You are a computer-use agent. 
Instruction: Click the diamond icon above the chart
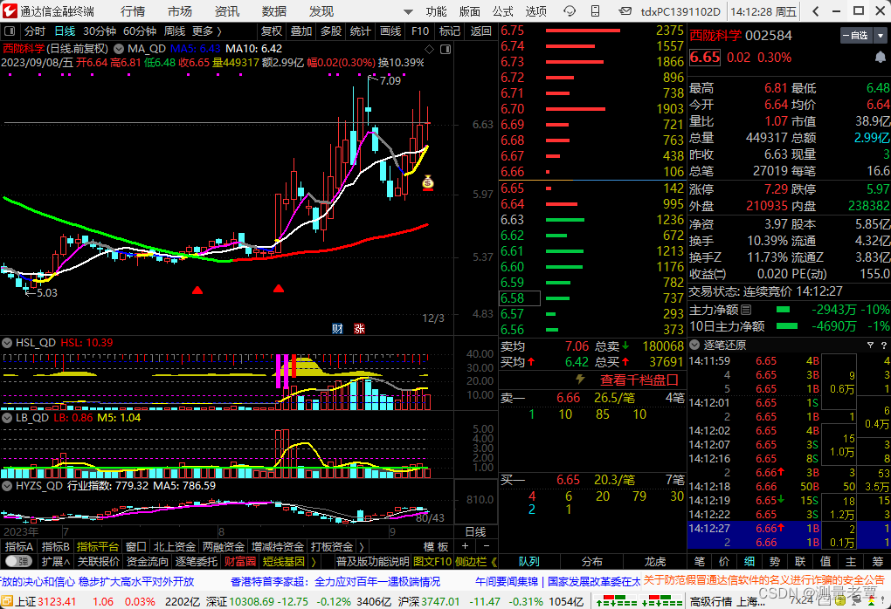tap(430, 50)
